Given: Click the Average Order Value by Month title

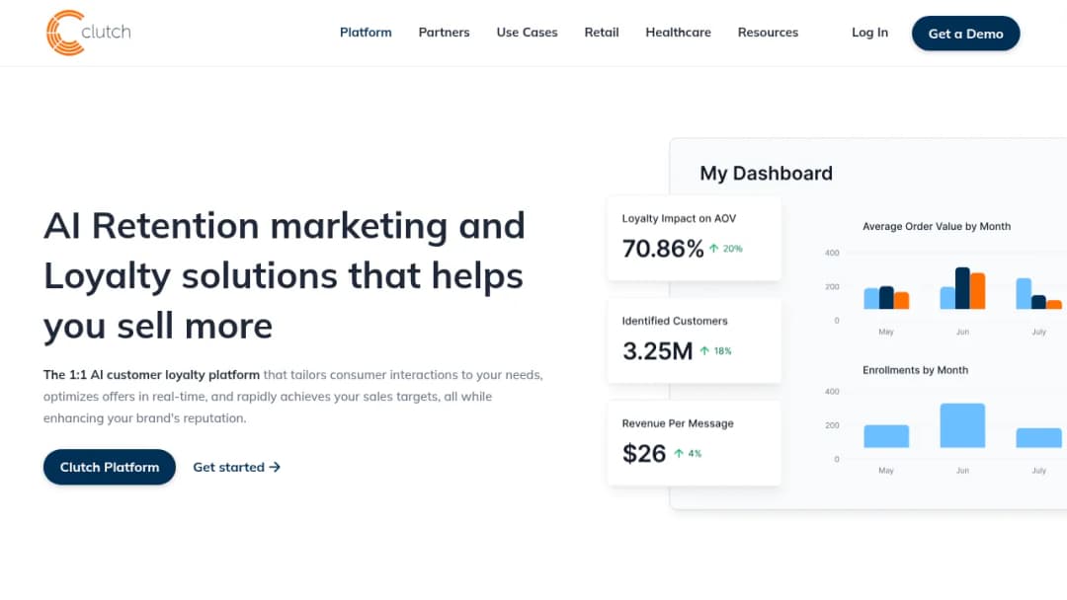Looking at the screenshot, I should coord(937,226).
